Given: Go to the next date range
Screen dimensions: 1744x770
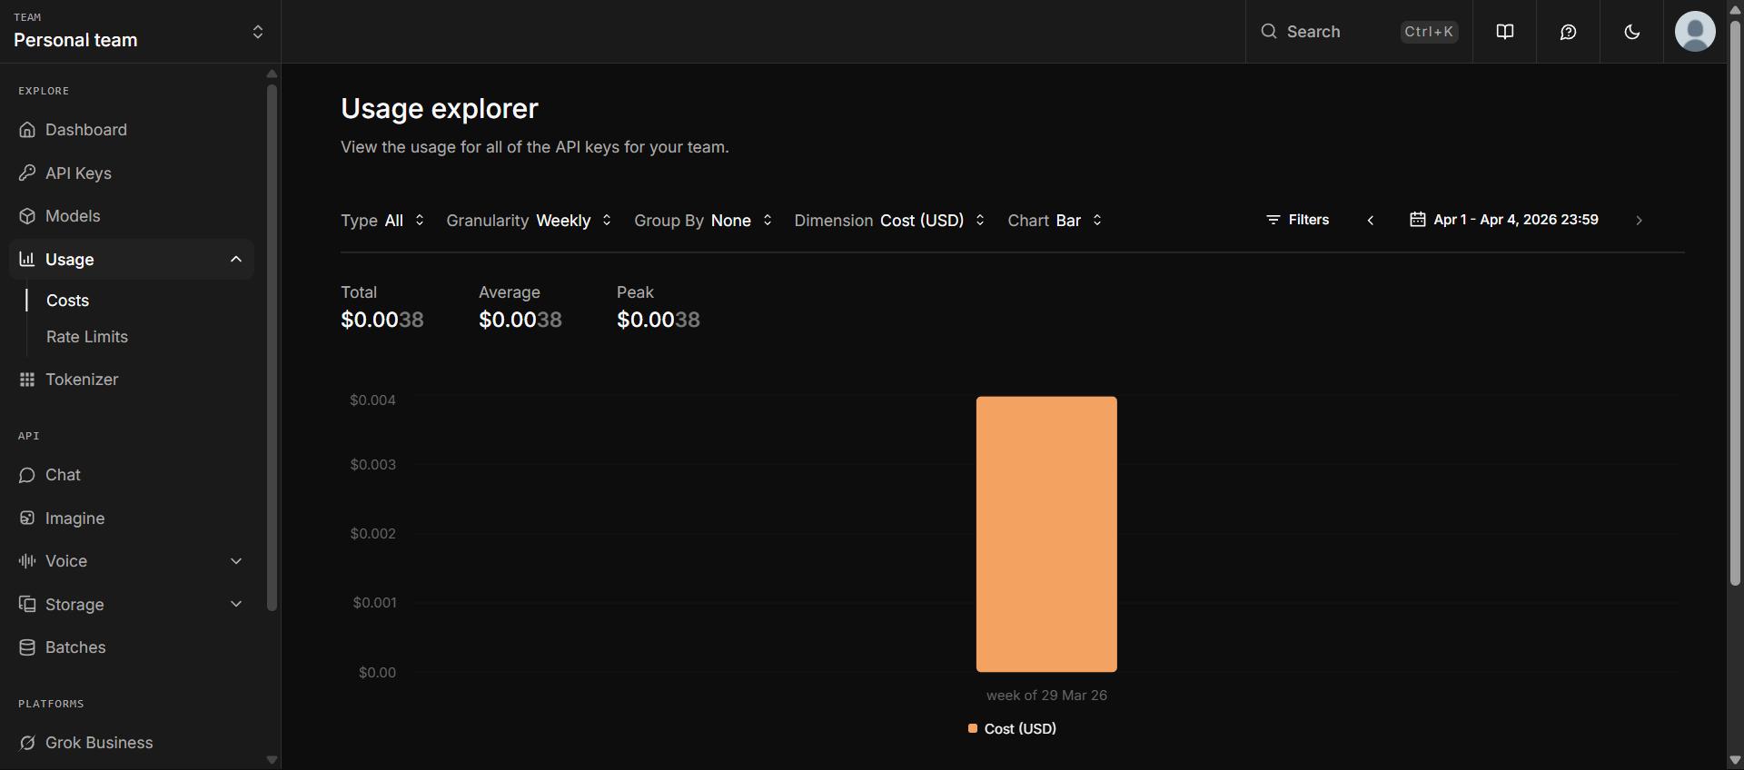Looking at the screenshot, I should pos(1639,220).
